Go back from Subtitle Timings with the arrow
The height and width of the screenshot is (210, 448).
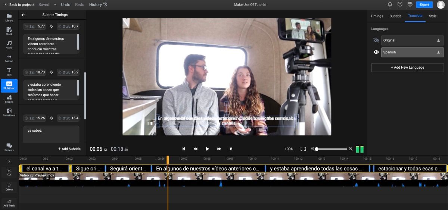click(x=23, y=15)
